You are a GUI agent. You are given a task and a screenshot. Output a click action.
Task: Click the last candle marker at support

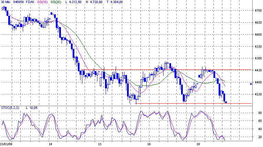(226, 102)
